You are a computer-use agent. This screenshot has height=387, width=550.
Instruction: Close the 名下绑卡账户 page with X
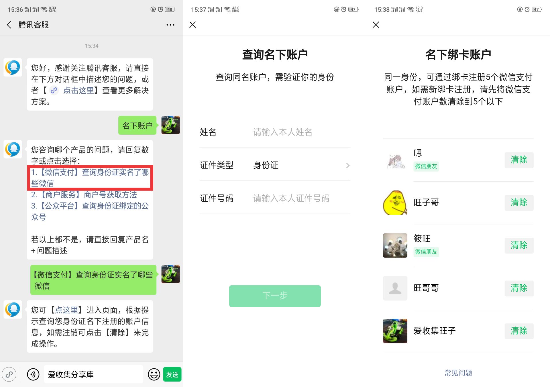coord(376,25)
